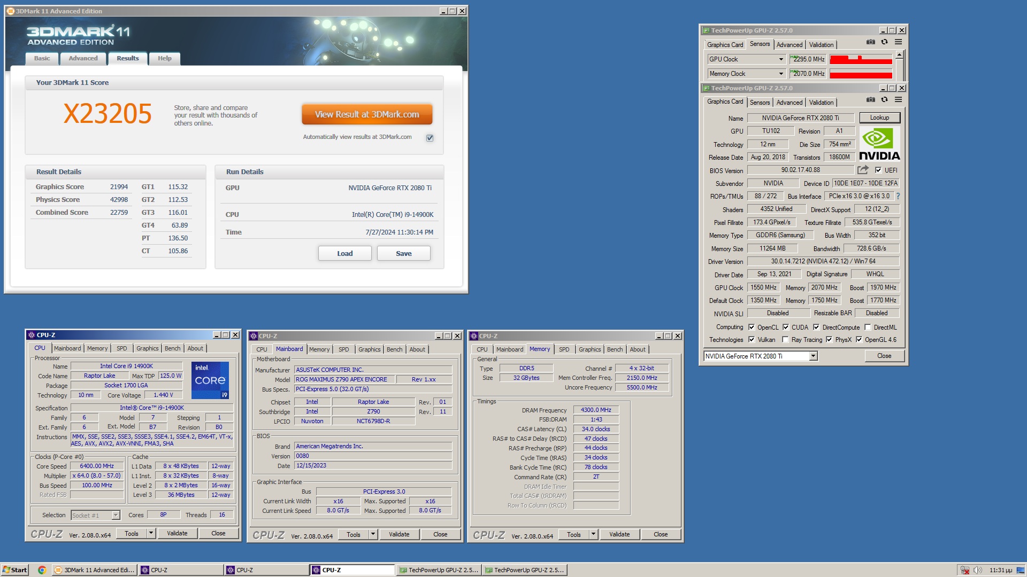Click the BIOS Version field 90.02.17.40.88
Screen dimensions: 1027x577
tap(800, 170)
